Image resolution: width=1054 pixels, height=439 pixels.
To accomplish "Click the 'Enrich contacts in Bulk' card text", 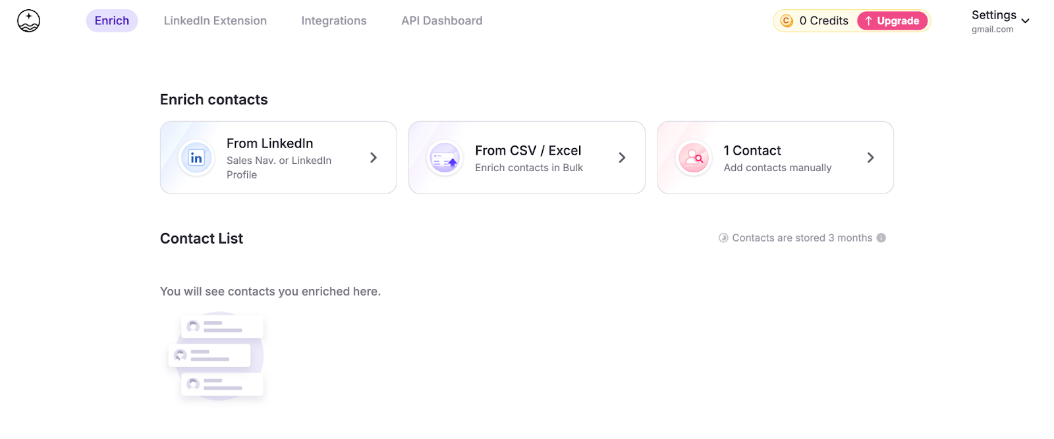I will pos(529,168).
